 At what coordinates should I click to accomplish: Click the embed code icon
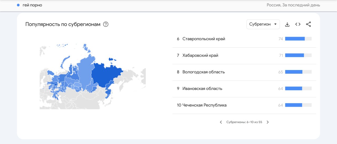[x=298, y=24]
